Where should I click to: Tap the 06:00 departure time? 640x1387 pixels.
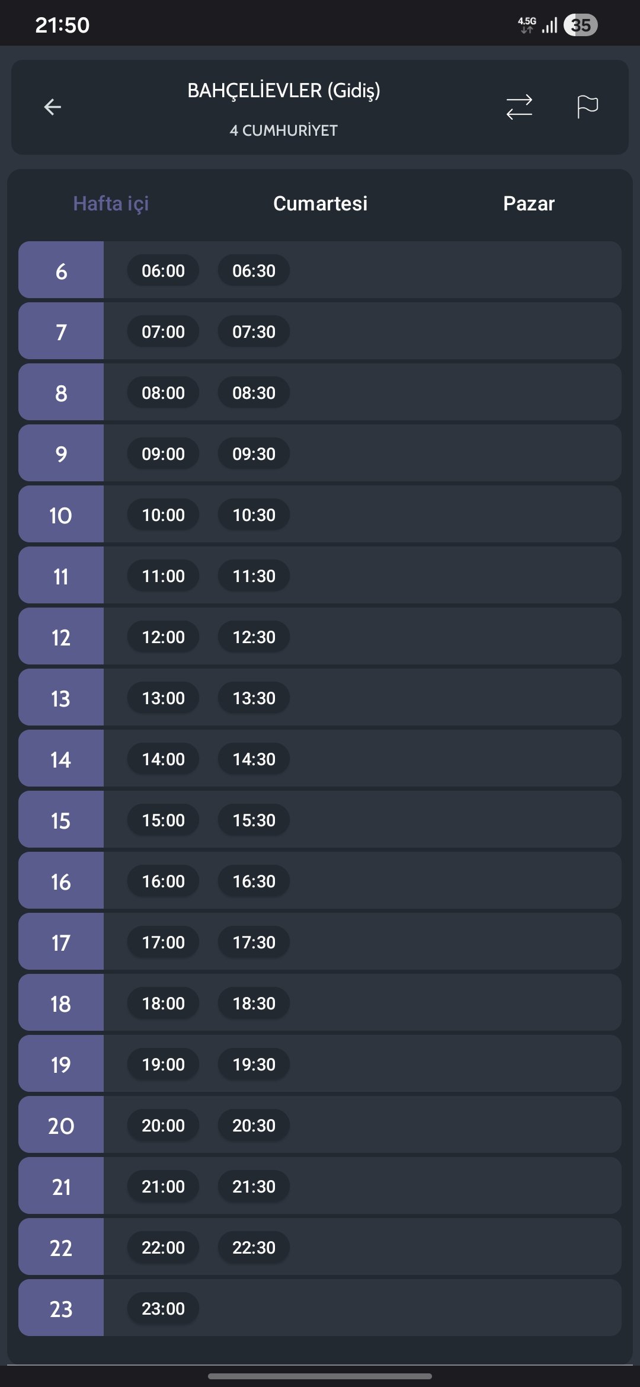tap(163, 270)
